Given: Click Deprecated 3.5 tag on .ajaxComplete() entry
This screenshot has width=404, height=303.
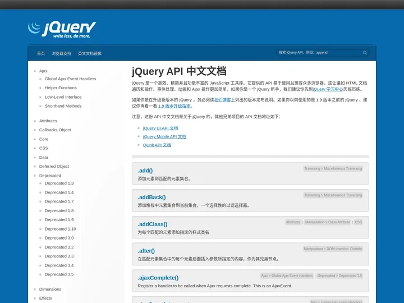Looking at the screenshot, I should coord(350,276).
